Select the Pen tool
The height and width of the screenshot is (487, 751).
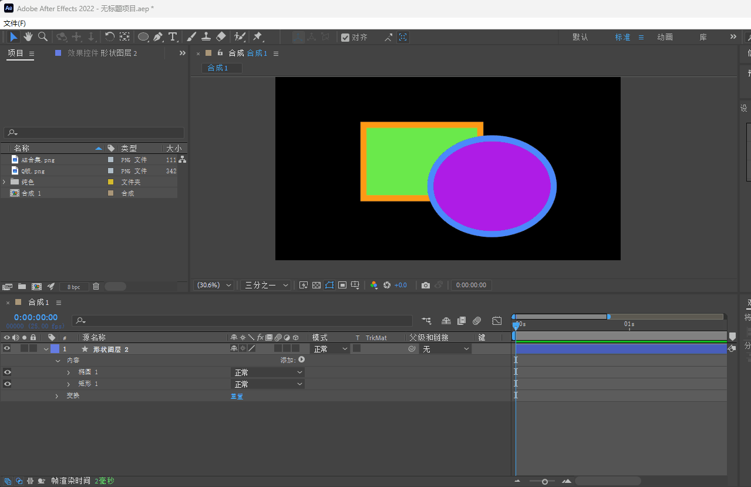tap(158, 37)
